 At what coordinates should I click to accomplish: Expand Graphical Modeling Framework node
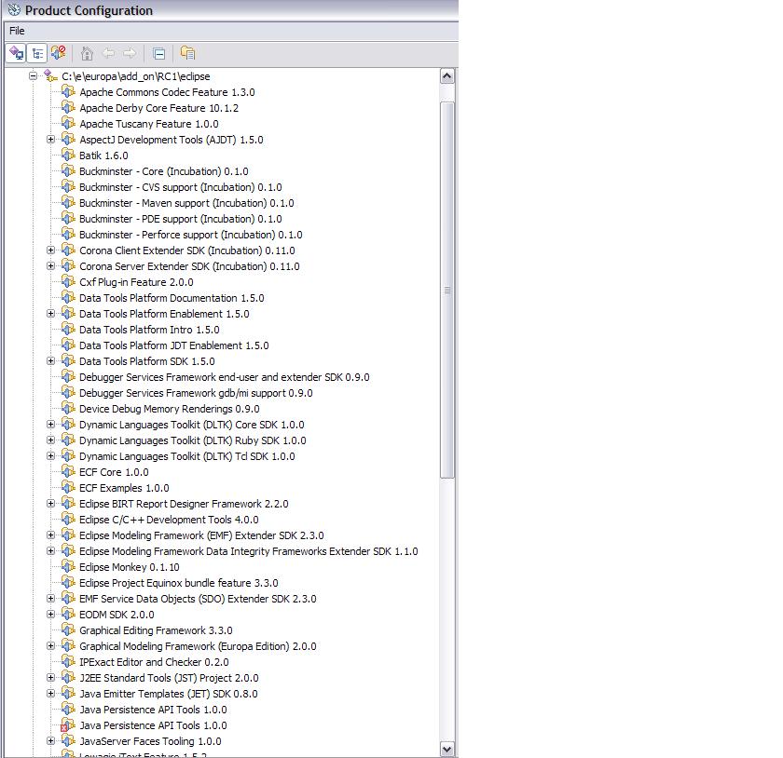[50, 646]
